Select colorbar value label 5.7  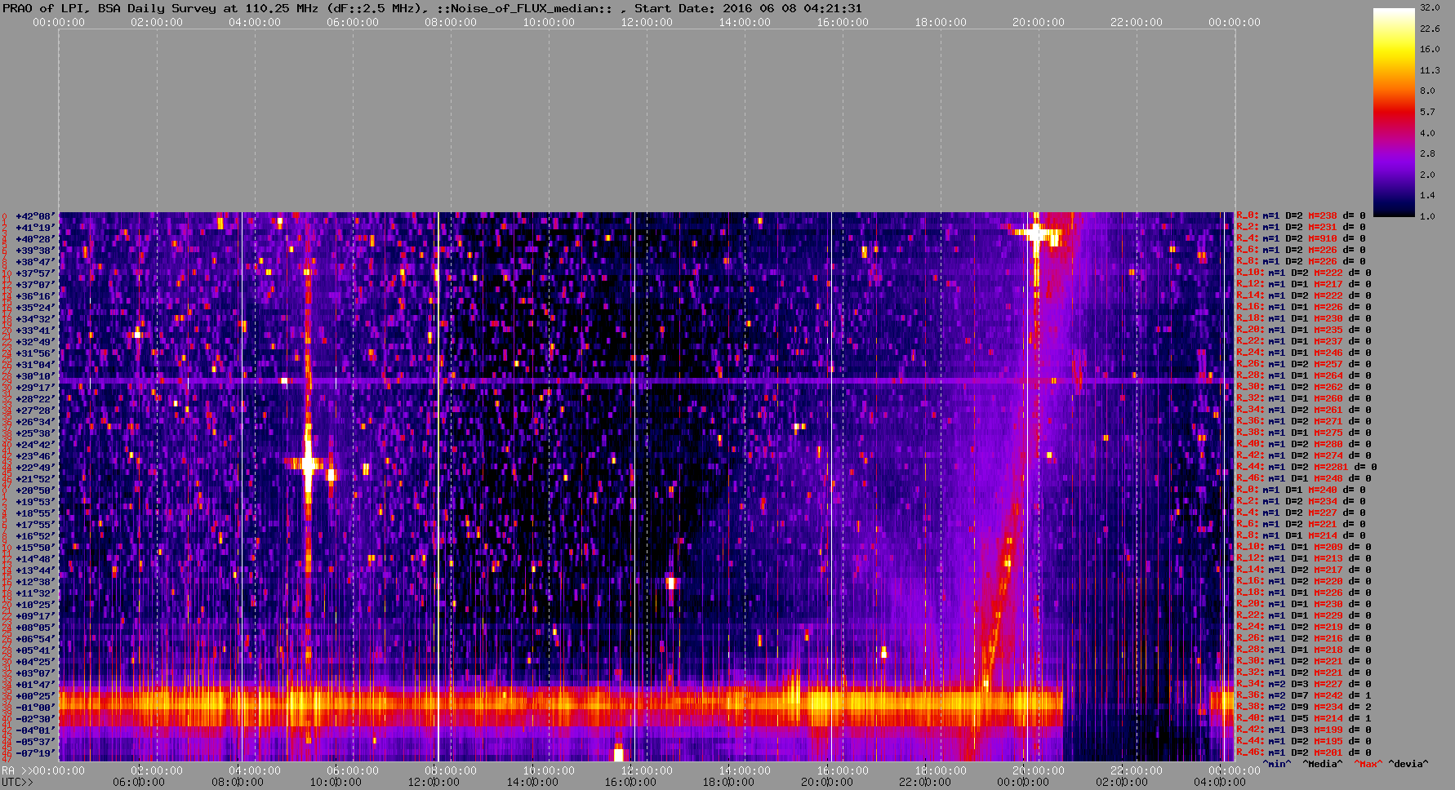point(1427,112)
